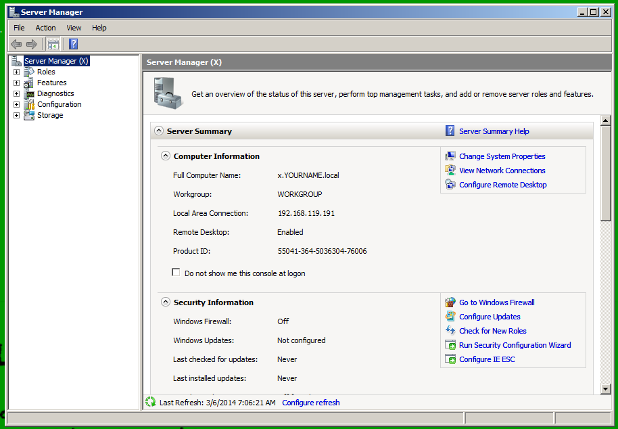This screenshot has height=429, width=618.
Task: Click the Forward arrow toolbar icon
Action: 32,44
